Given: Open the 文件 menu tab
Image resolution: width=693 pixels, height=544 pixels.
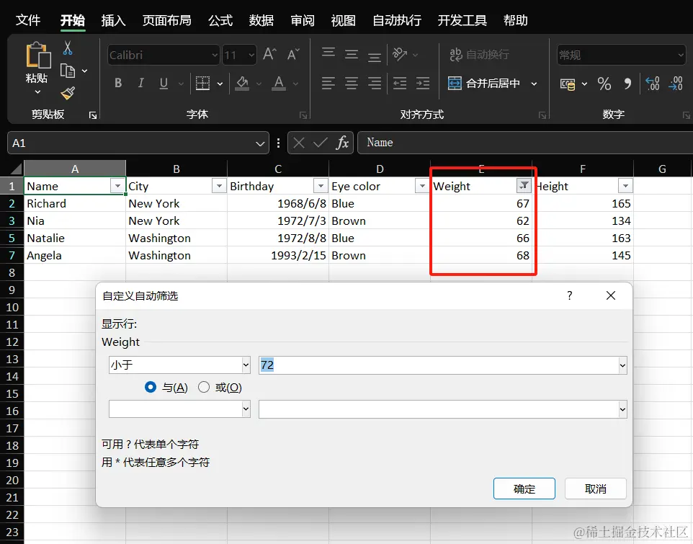Looking at the screenshot, I should click(x=28, y=20).
